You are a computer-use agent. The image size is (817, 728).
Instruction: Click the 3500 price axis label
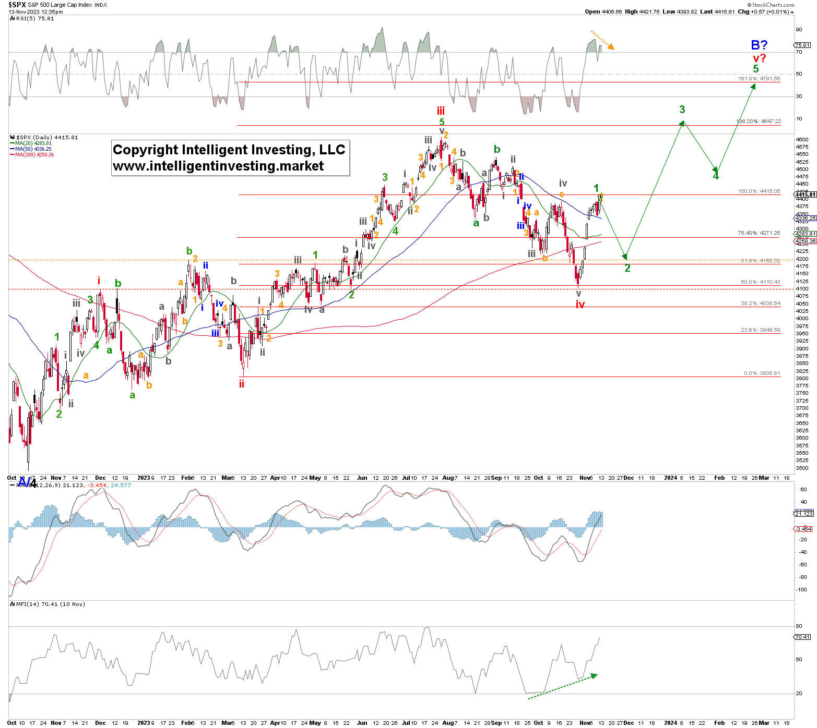[x=802, y=468]
